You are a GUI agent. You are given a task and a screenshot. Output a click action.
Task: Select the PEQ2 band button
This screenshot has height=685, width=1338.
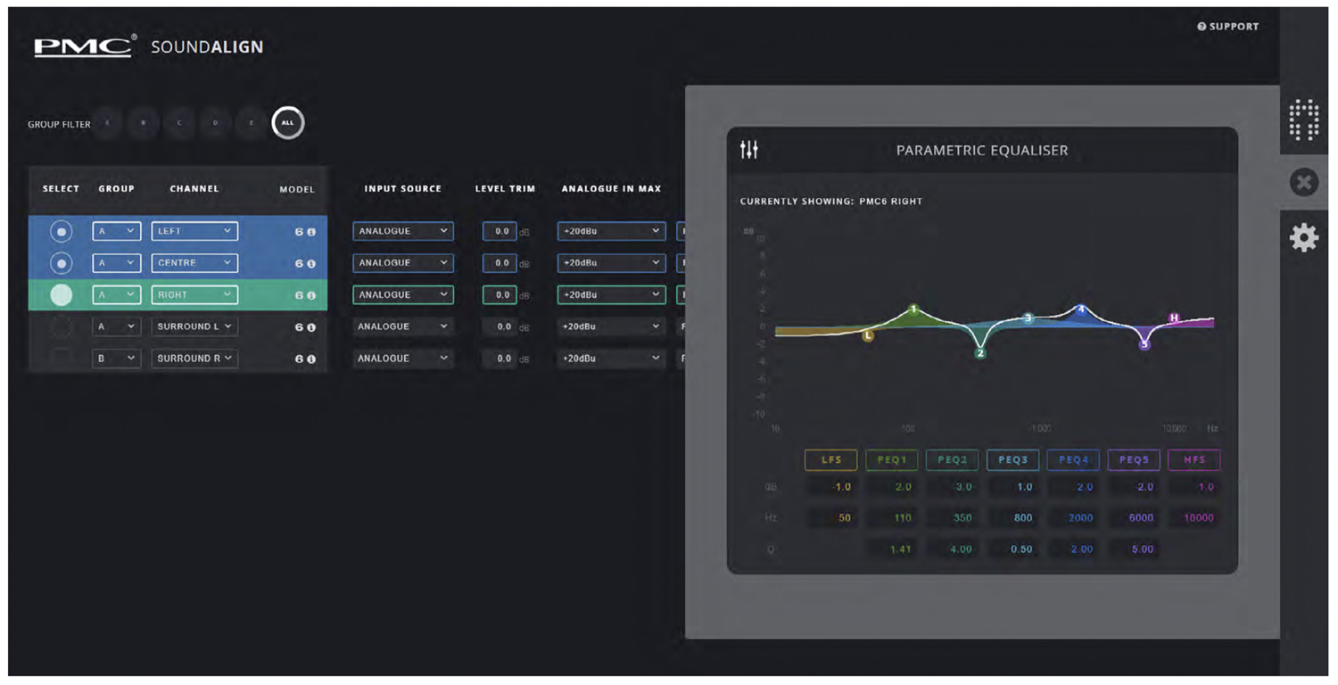953,460
